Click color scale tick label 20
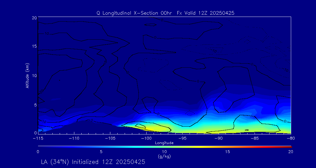 click(291, 152)
